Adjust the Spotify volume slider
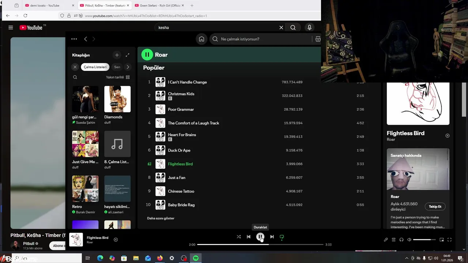Viewport: 468px width, 263px height. pyautogui.click(x=424, y=240)
